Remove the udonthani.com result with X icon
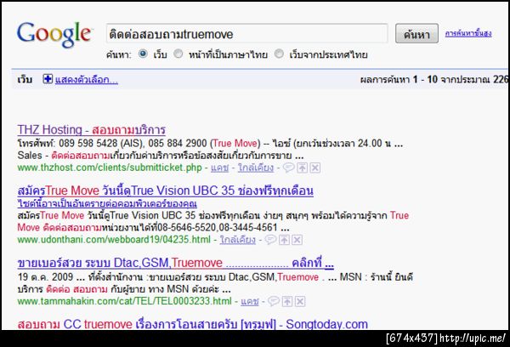510x347 pixels. coord(297,240)
